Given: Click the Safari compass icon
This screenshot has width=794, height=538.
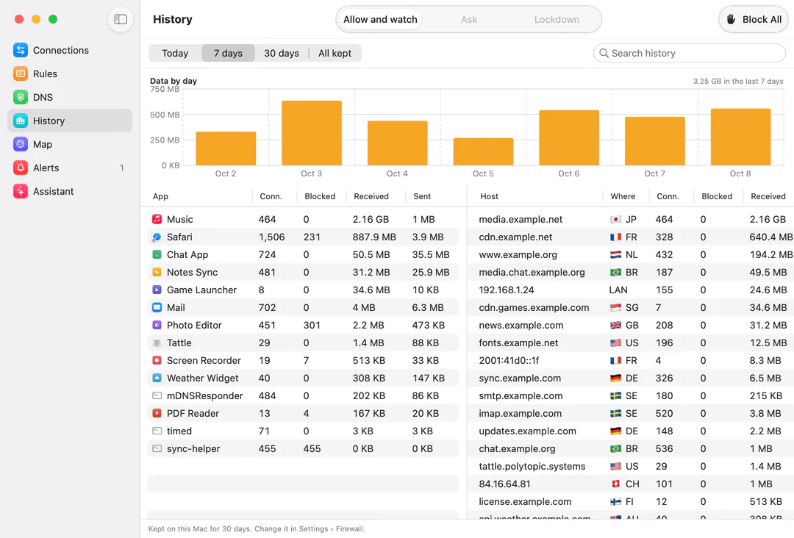Looking at the screenshot, I should click(x=157, y=237).
